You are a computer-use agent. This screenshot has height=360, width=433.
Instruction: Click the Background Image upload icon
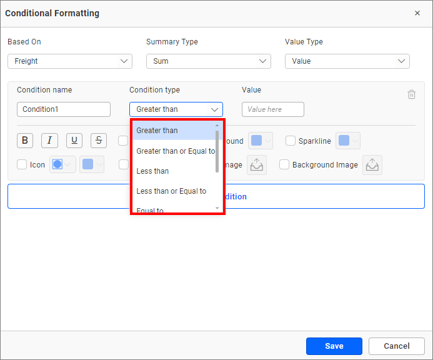point(372,165)
